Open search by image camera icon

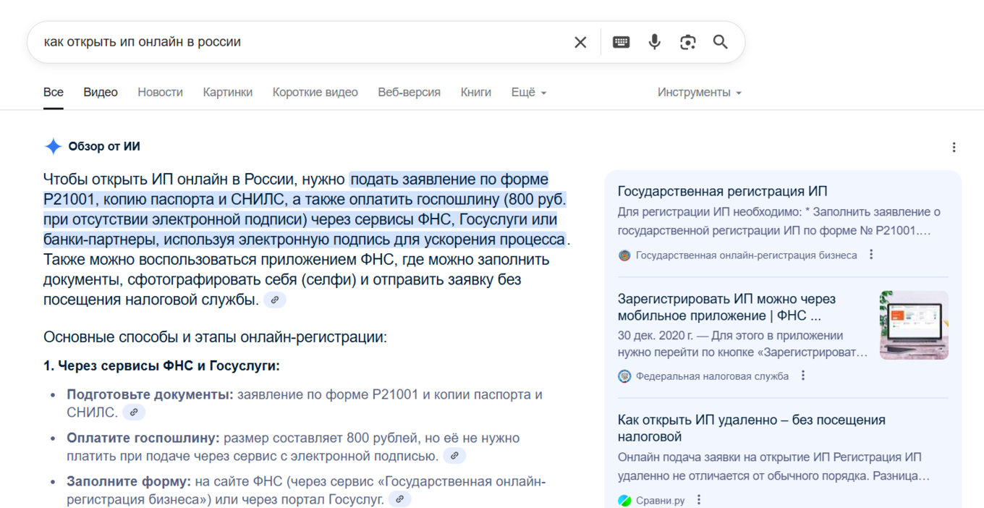687,42
